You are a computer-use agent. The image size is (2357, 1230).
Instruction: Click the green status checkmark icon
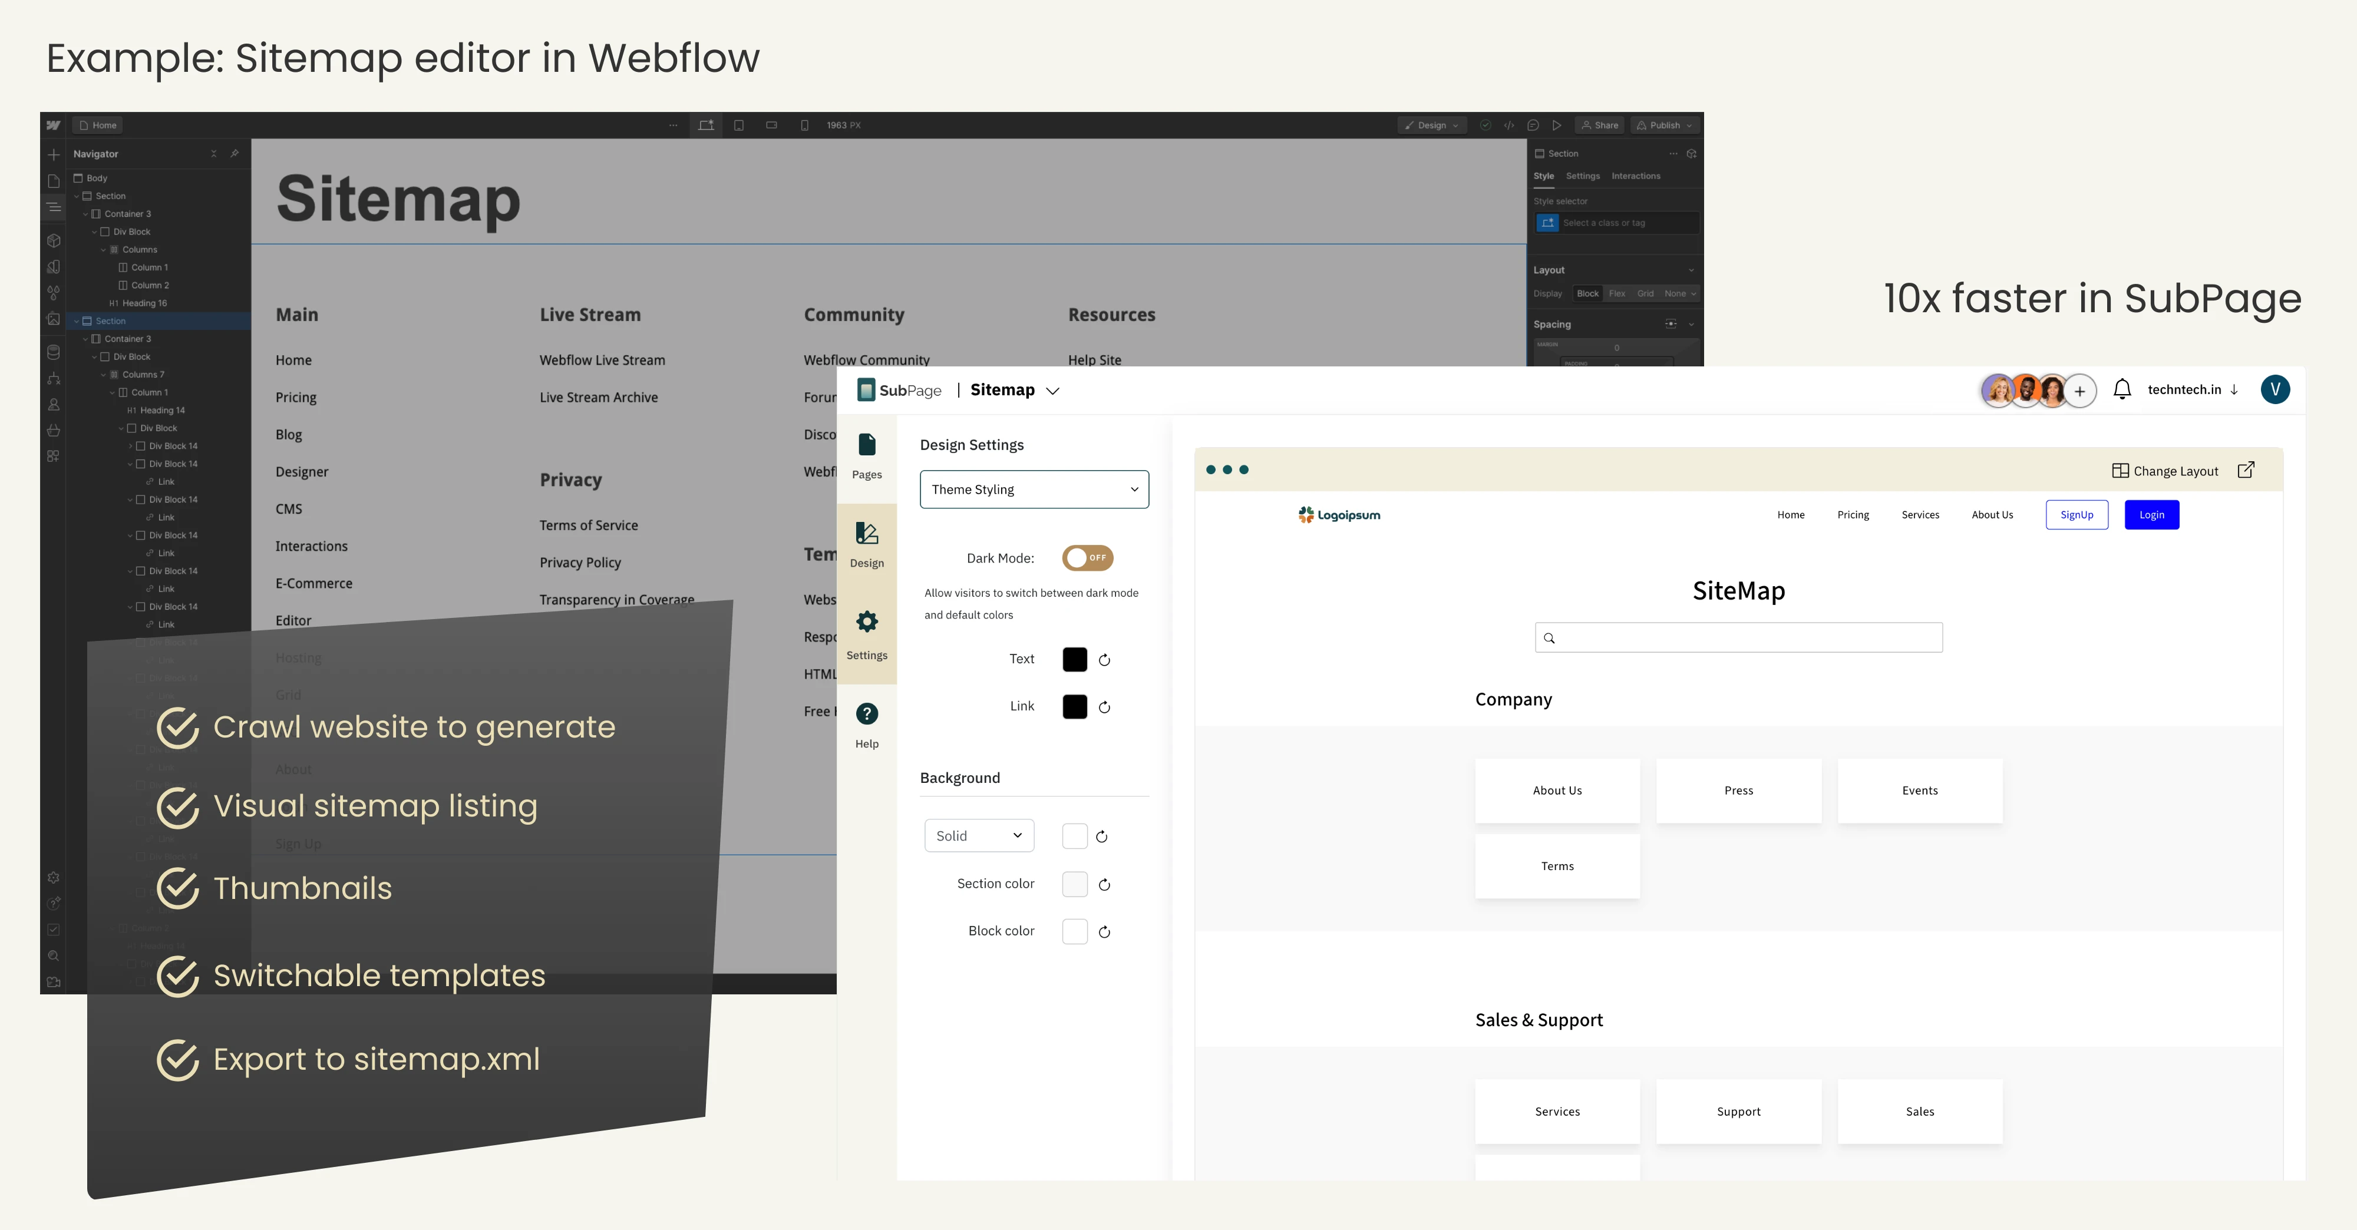(x=1485, y=125)
